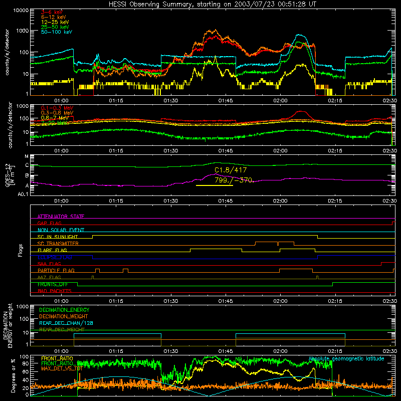
Task: Click the M class tick label on GOES axis
Action: click(27, 156)
